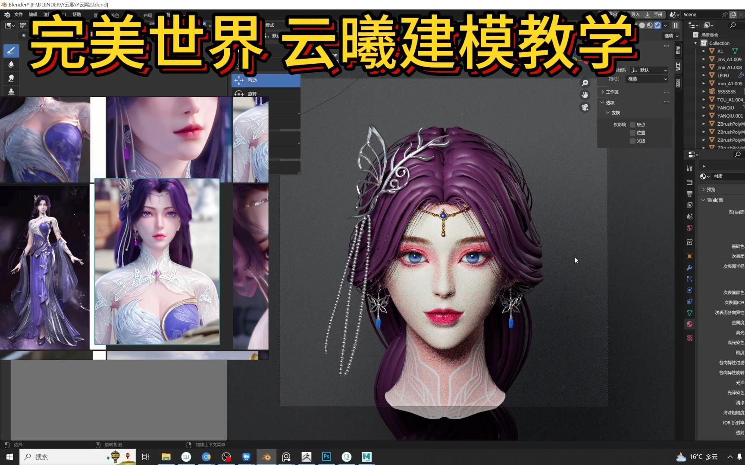This screenshot has height=465, width=745.
Task: Click the Blender logo menu icon
Action: pos(7,15)
